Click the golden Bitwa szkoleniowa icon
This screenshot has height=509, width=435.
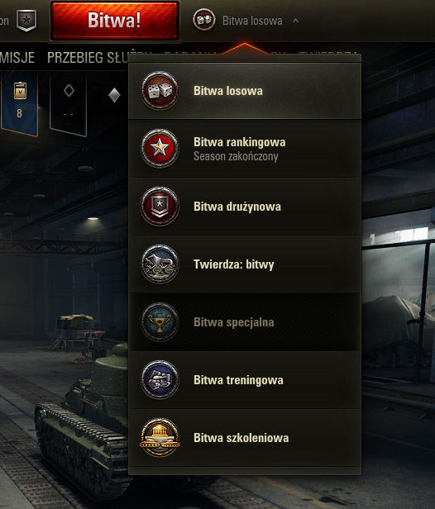160,437
